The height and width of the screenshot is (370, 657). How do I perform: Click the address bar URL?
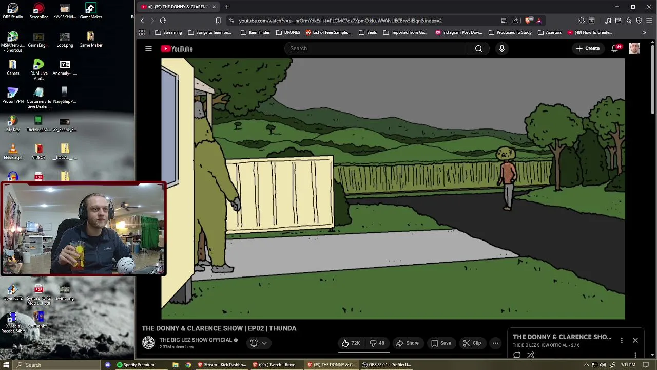[340, 21]
